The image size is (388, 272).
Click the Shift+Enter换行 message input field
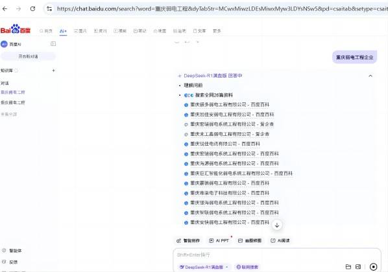click(x=276, y=255)
